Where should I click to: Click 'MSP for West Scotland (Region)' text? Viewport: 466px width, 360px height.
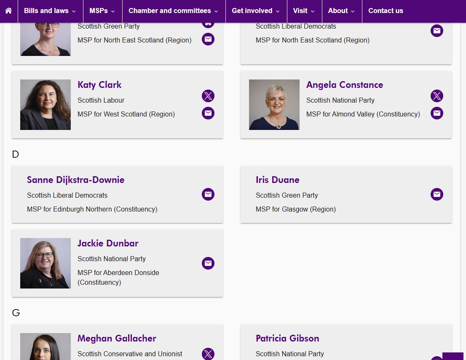[126, 114]
